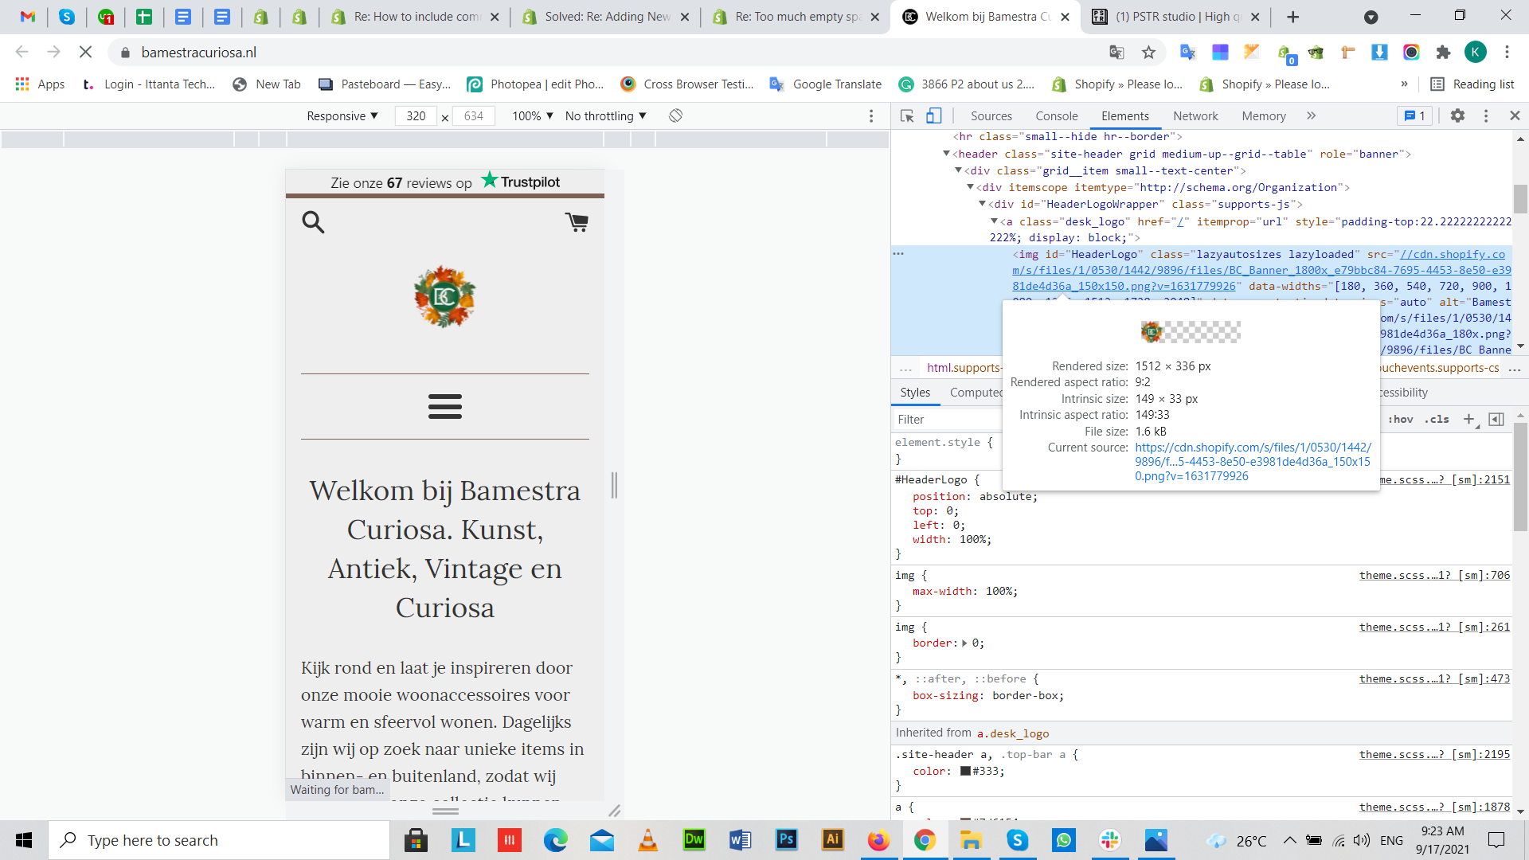Click the inspect element picker icon

coord(907,116)
